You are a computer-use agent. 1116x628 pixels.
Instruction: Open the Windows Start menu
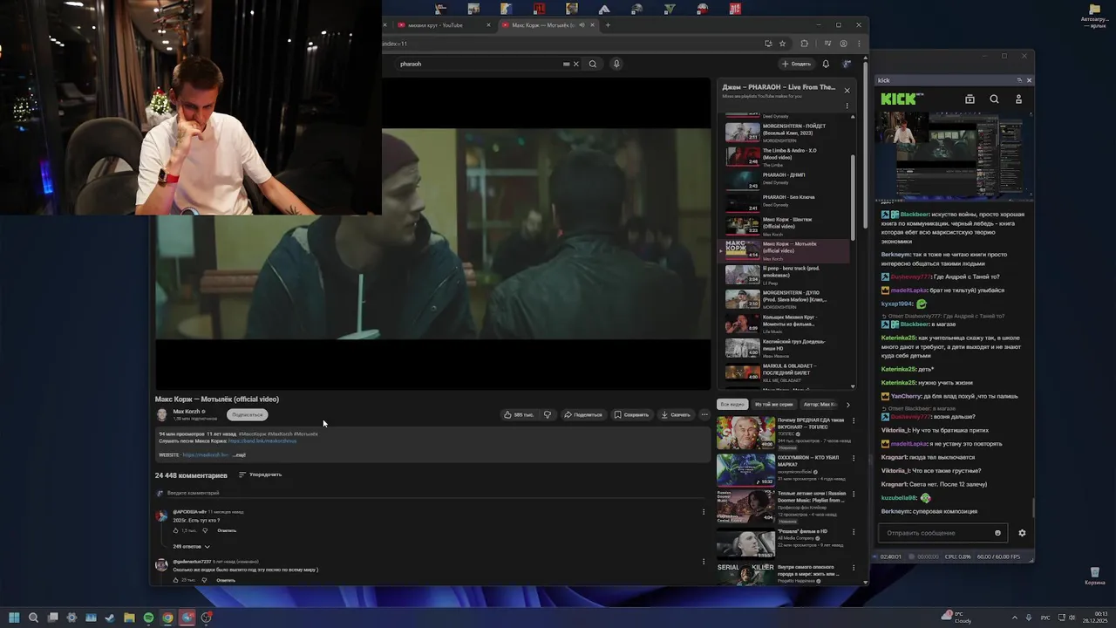(14, 618)
